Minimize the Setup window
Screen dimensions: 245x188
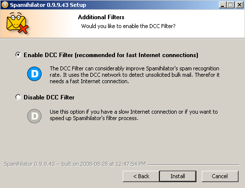222,5
